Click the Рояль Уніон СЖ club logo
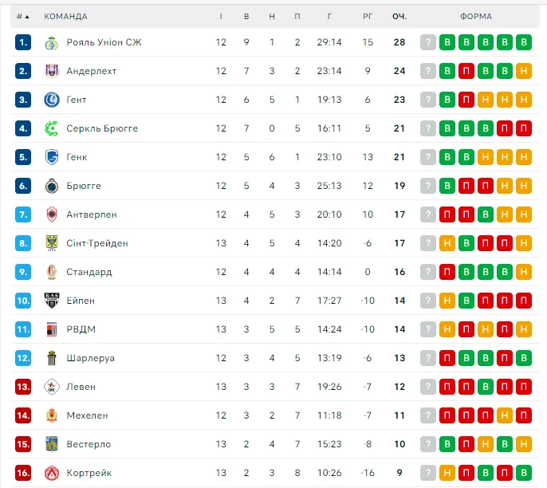547x488 pixels. [x=52, y=42]
